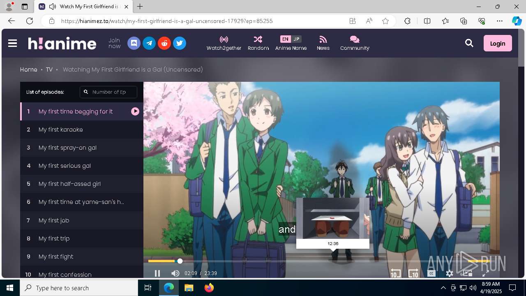Image resolution: width=526 pixels, height=296 pixels.
Task: Click the video progress bar handle
Action: pyautogui.click(x=180, y=261)
